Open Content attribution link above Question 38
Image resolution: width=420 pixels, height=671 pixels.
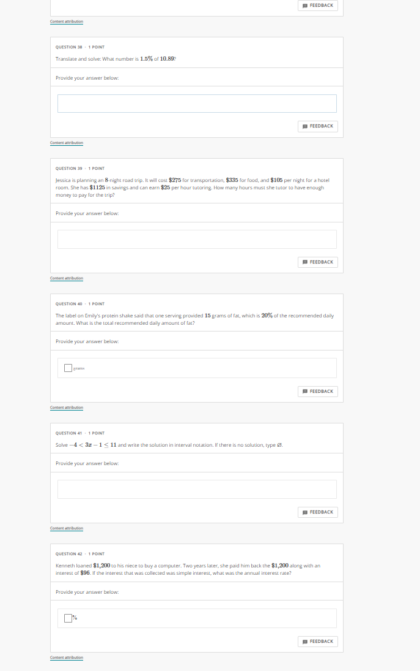point(67,21)
